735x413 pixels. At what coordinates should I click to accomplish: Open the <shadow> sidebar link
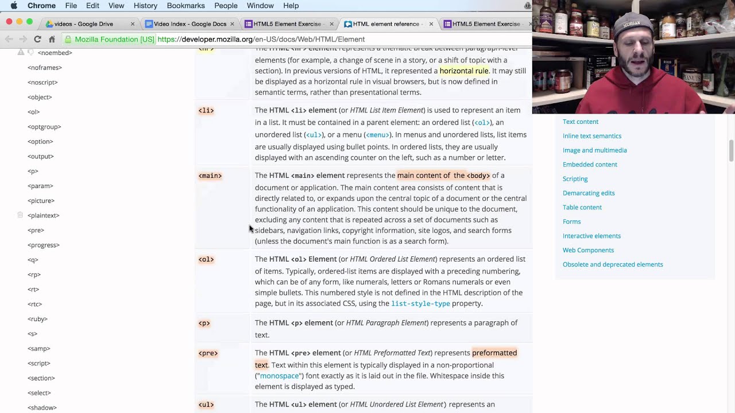point(42,408)
